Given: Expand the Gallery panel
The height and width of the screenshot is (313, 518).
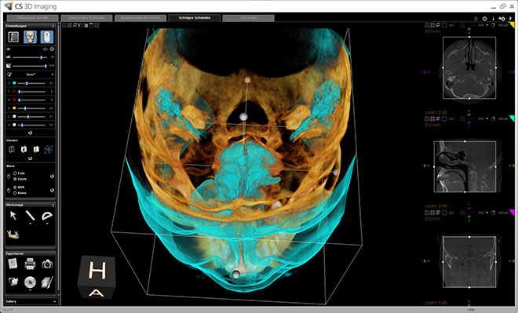Looking at the screenshot, I should (x=31, y=301).
